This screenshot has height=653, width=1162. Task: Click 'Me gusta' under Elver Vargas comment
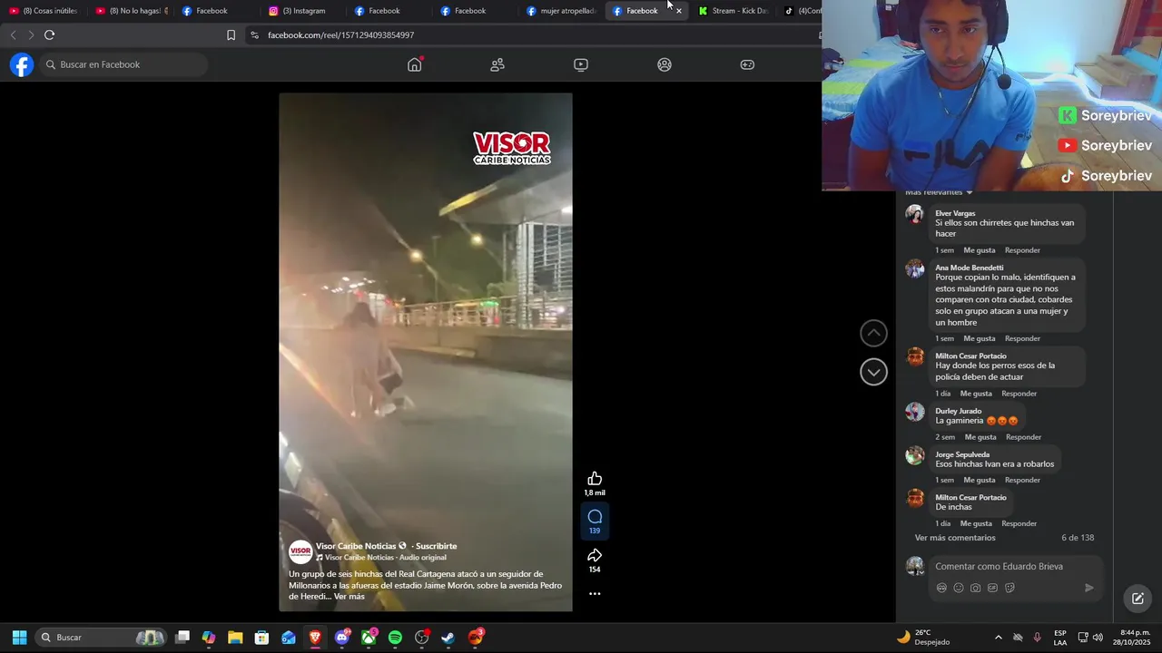tap(979, 250)
